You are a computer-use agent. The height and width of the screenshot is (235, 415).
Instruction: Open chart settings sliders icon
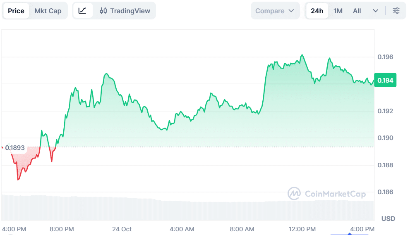point(396,11)
